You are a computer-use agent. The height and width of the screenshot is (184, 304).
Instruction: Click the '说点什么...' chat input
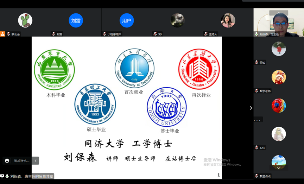pyautogui.click(x=21, y=161)
